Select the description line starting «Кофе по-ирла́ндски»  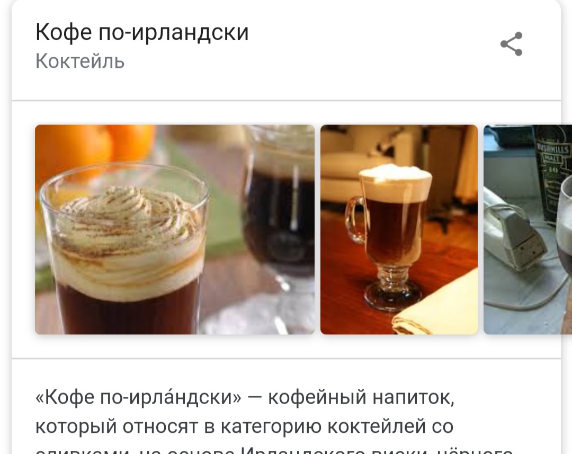point(245,397)
